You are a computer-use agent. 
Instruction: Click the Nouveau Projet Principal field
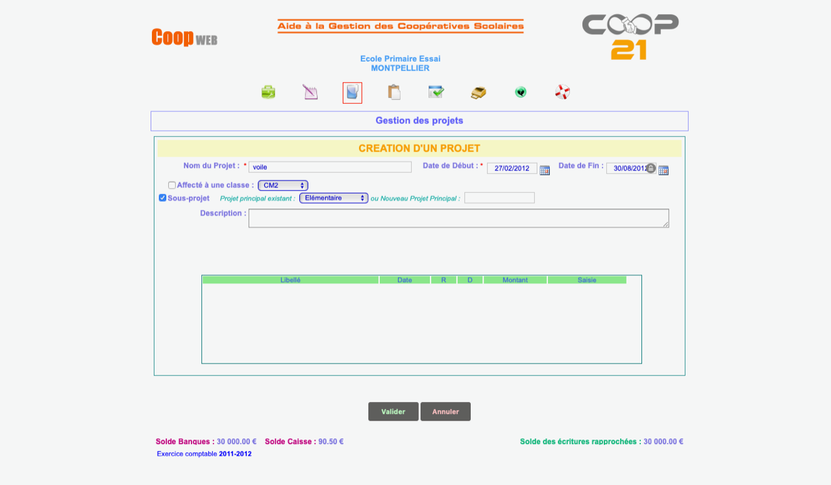pyautogui.click(x=499, y=198)
